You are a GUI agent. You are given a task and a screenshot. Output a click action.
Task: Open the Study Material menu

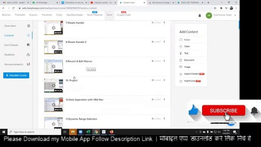pos(95,15)
